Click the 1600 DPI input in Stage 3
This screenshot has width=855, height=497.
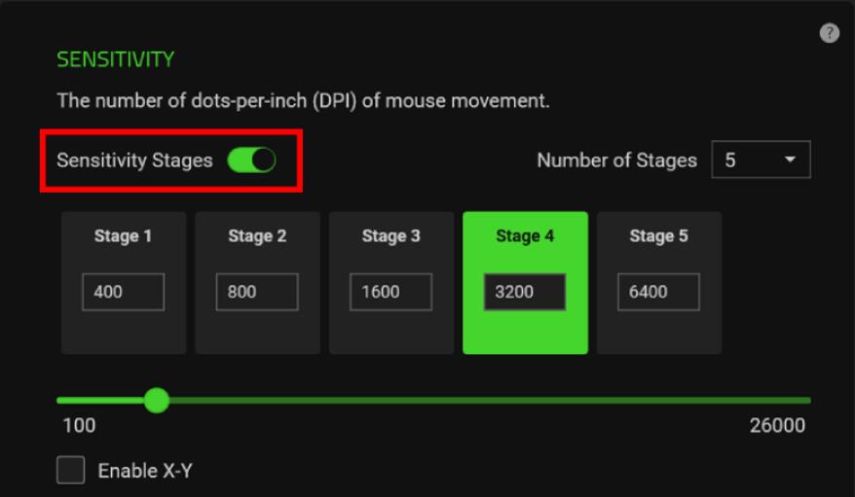click(390, 292)
